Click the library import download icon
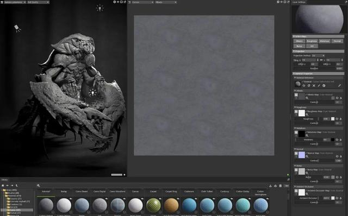The width and height of the screenshot is (348, 216). tap(270, 186)
